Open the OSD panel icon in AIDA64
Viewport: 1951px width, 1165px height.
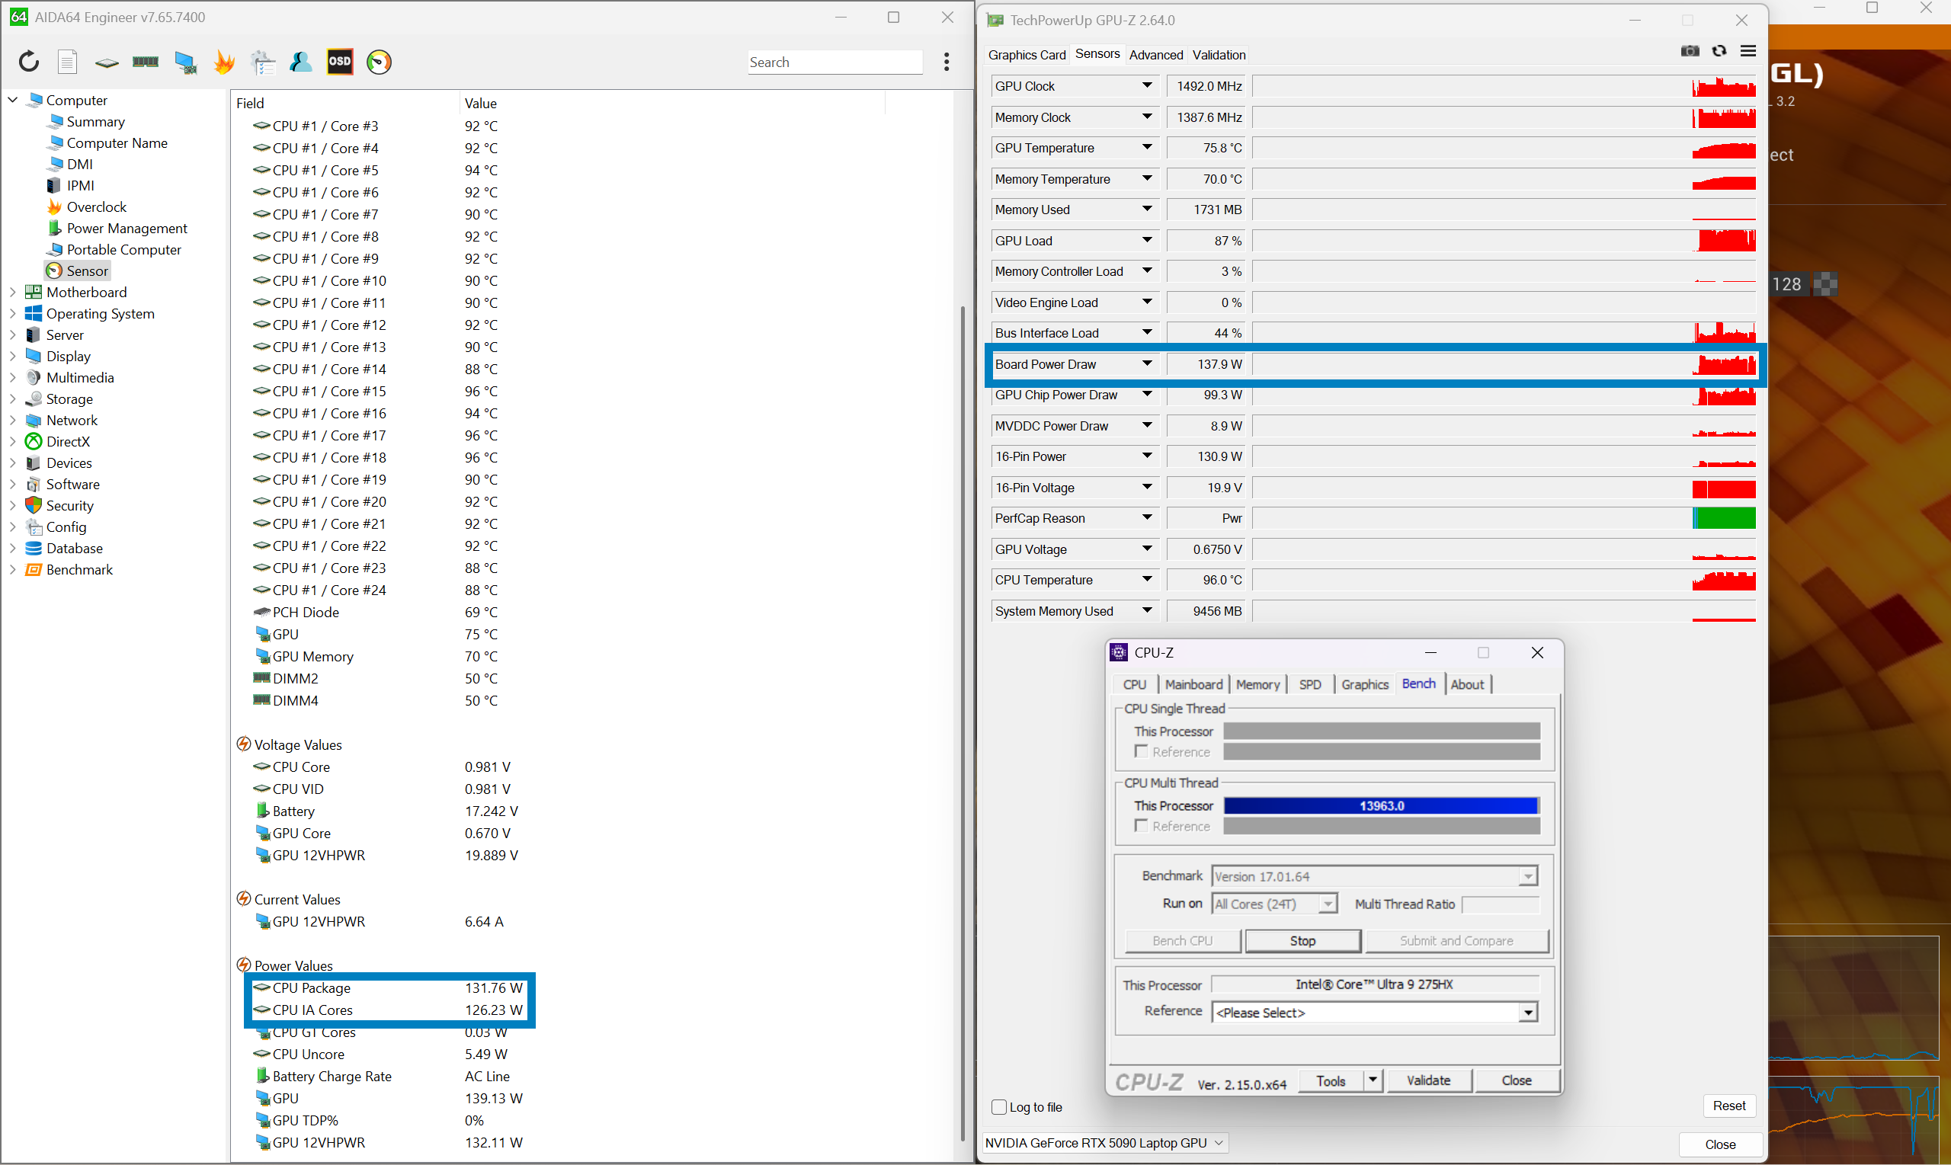(340, 61)
